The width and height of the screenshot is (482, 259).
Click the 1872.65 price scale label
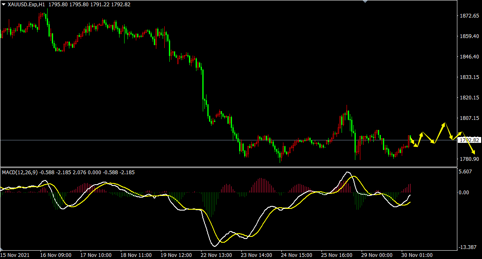pyautogui.click(x=469, y=16)
